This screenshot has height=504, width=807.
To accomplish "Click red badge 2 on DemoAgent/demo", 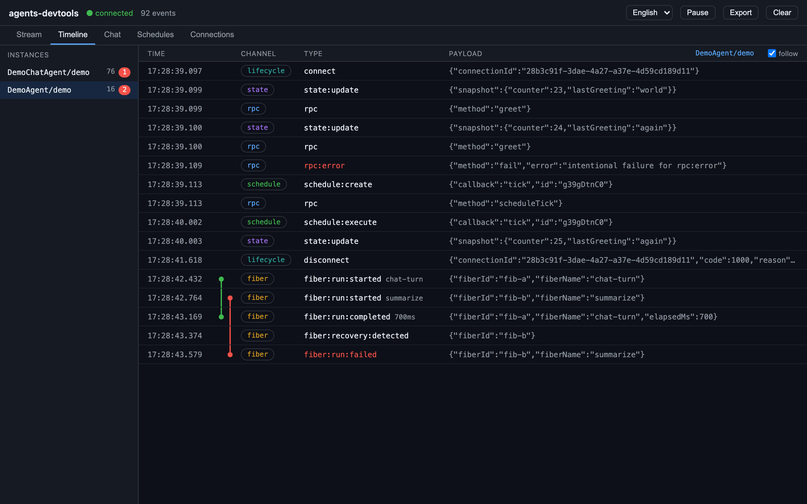I will click(125, 90).
